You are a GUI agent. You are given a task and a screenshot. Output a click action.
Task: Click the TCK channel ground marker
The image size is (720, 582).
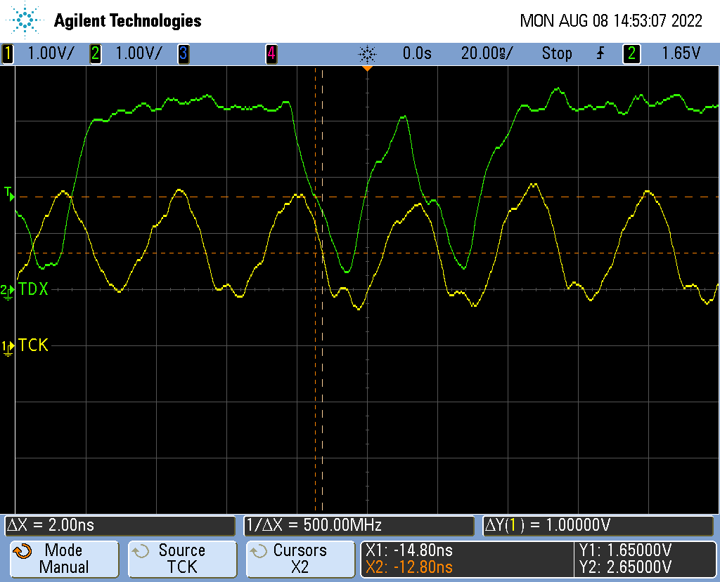coord(8,346)
